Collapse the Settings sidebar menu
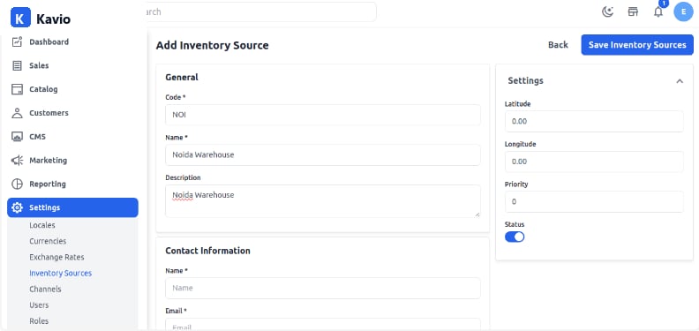Screen dimensions: 699x331 coord(72,207)
